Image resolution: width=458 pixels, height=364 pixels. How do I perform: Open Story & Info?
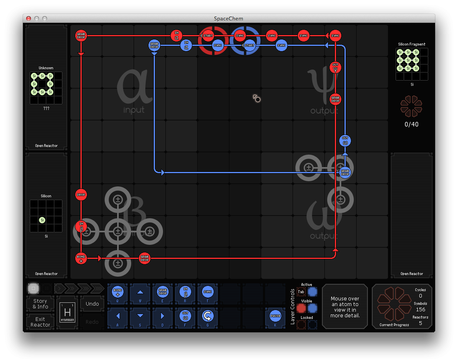(x=40, y=304)
